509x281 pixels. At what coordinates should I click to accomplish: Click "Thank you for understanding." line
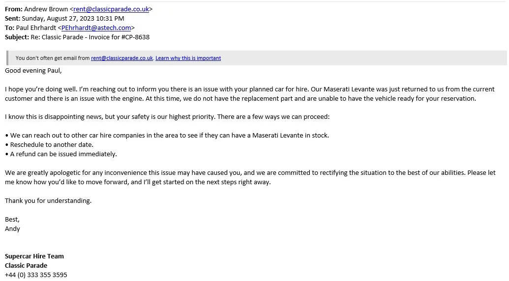point(48,200)
